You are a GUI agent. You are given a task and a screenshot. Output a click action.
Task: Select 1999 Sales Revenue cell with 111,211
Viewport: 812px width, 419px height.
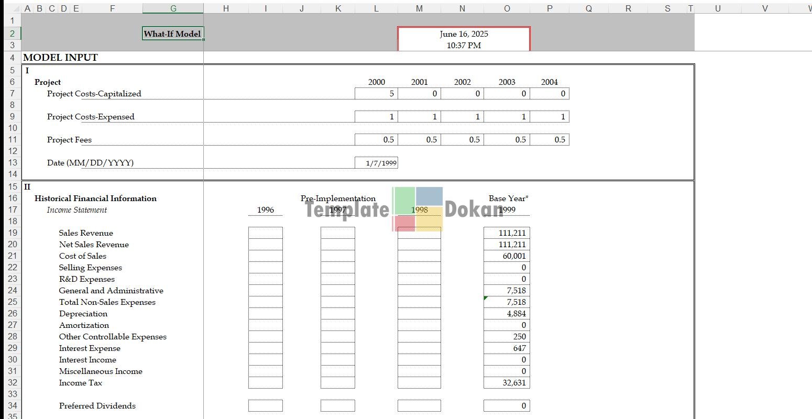[x=507, y=233]
